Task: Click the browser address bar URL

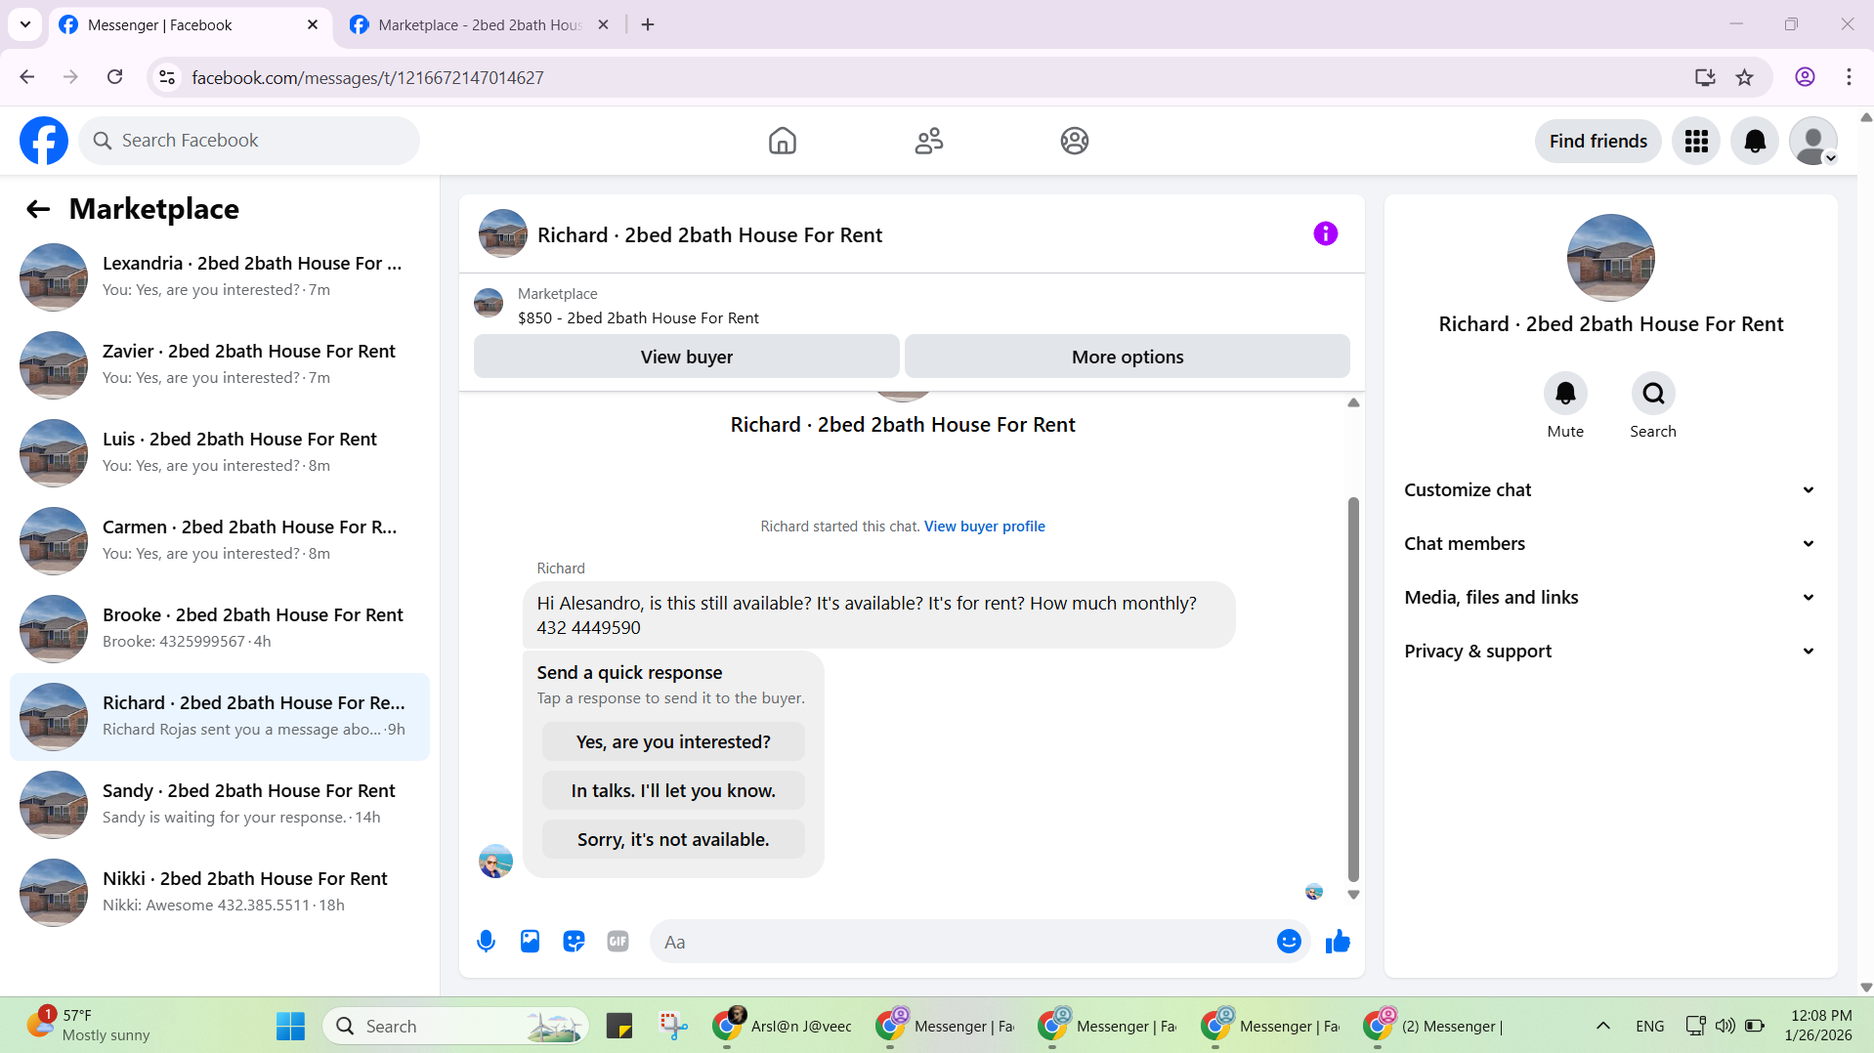Action: tap(367, 77)
